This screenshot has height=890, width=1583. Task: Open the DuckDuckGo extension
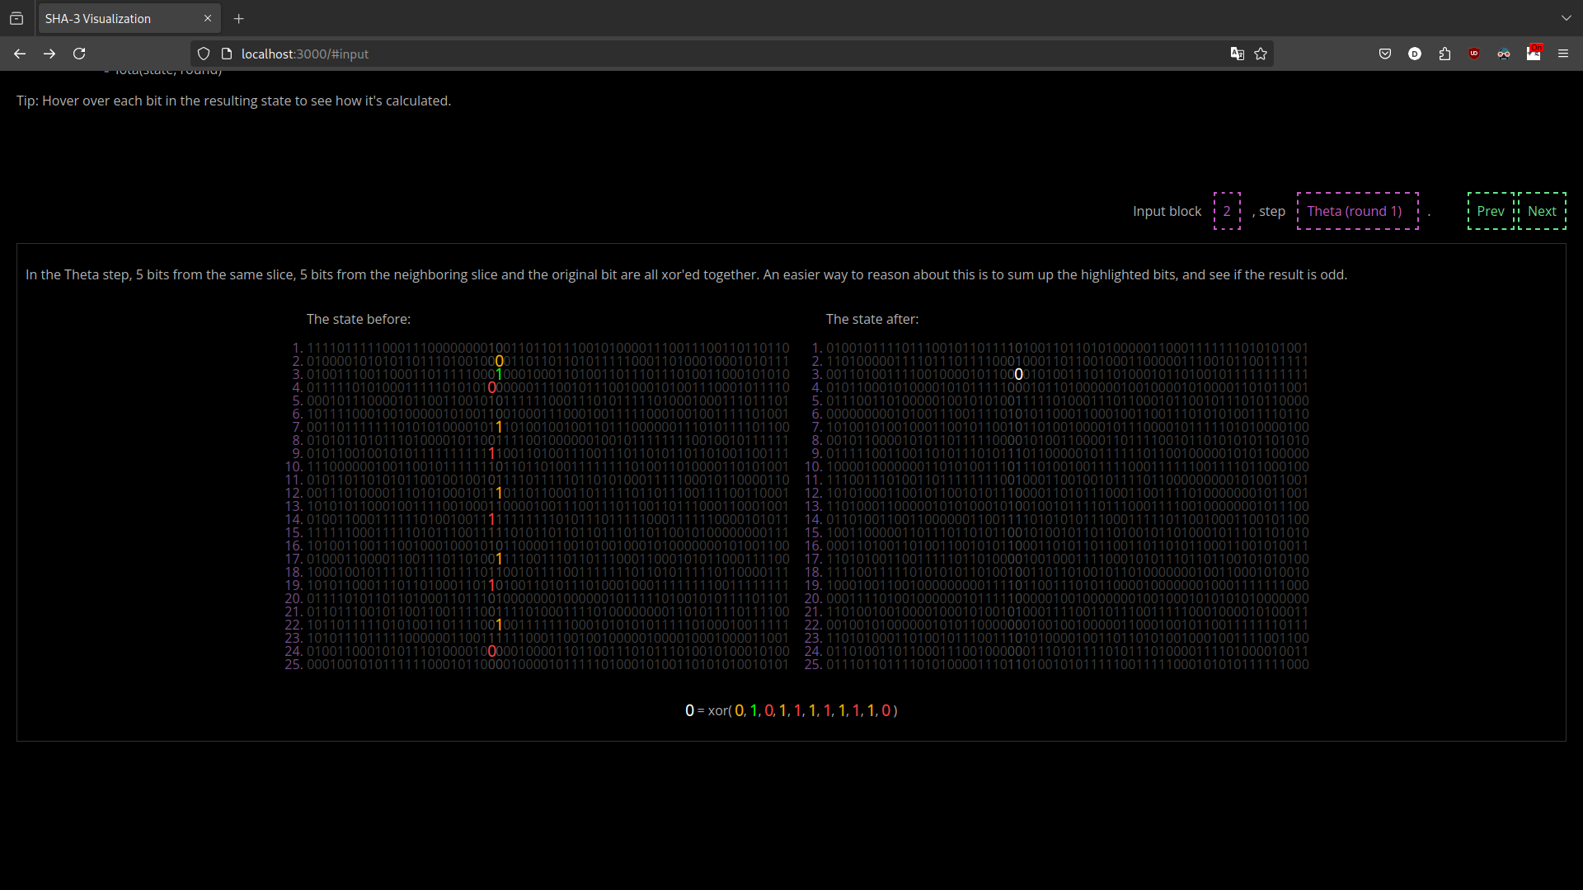tap(1415, 54)
